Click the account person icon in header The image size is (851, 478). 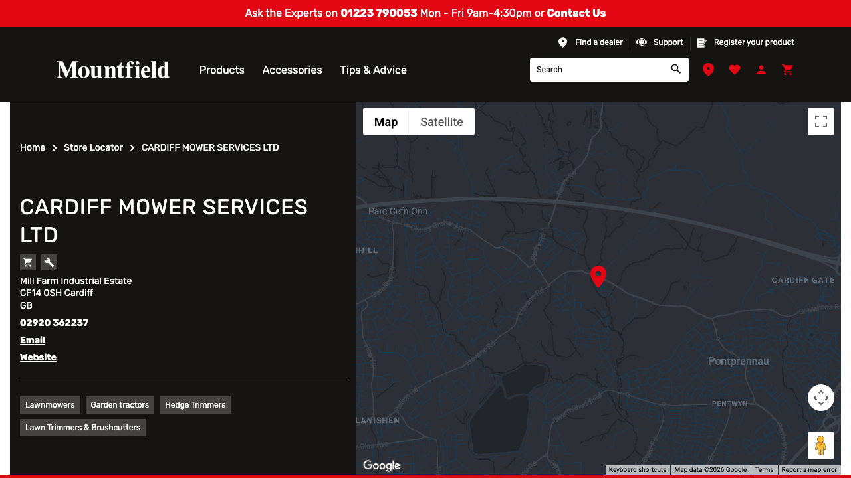click(x=761, y=70)
